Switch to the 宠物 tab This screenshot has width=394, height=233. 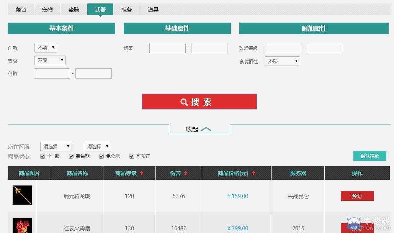tap(47, 9)
